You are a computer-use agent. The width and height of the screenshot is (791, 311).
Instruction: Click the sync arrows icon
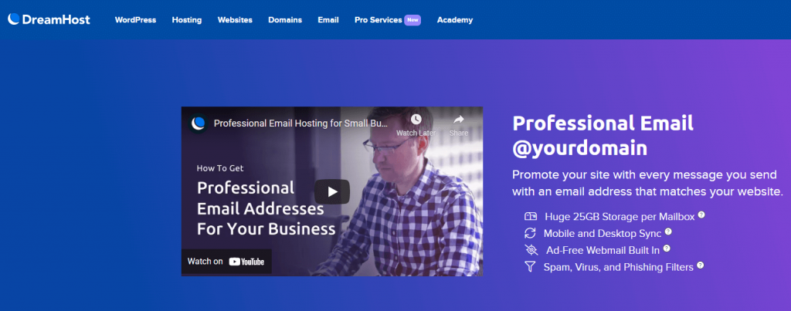(x=530, y=233)
